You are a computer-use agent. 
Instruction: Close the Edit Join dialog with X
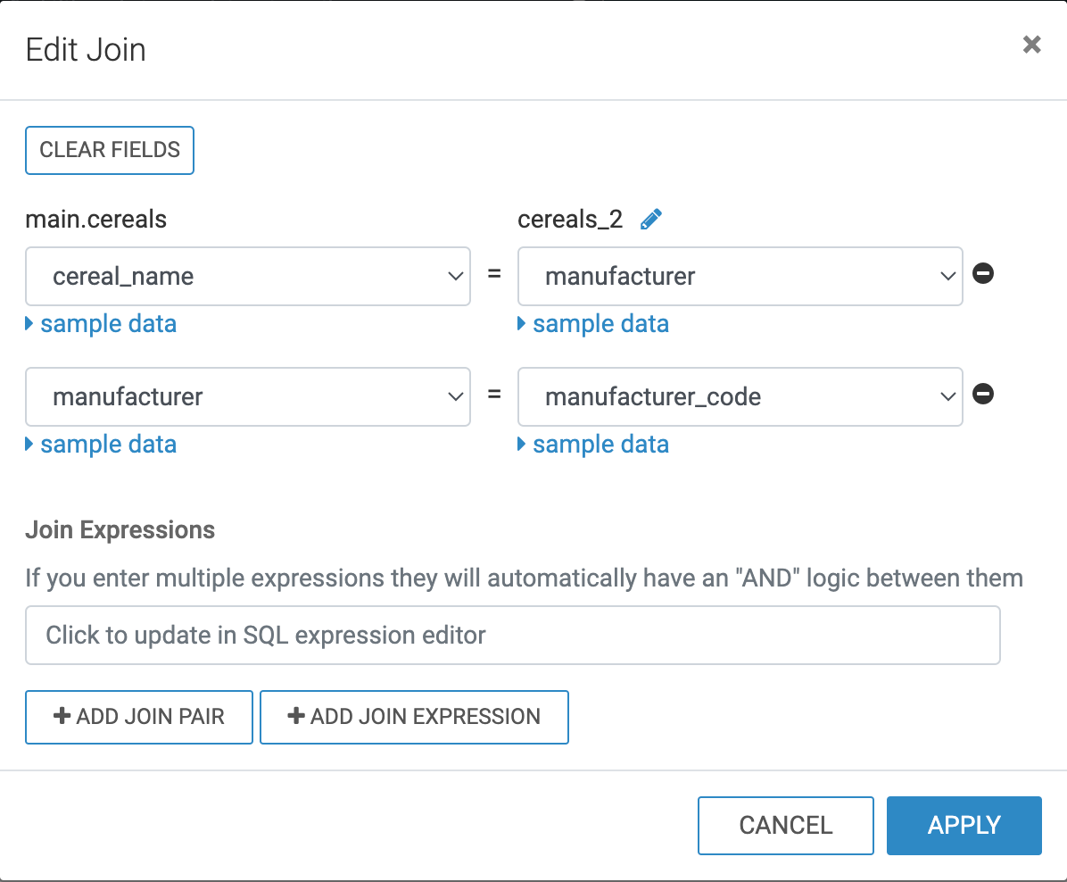coord(1031,45)
